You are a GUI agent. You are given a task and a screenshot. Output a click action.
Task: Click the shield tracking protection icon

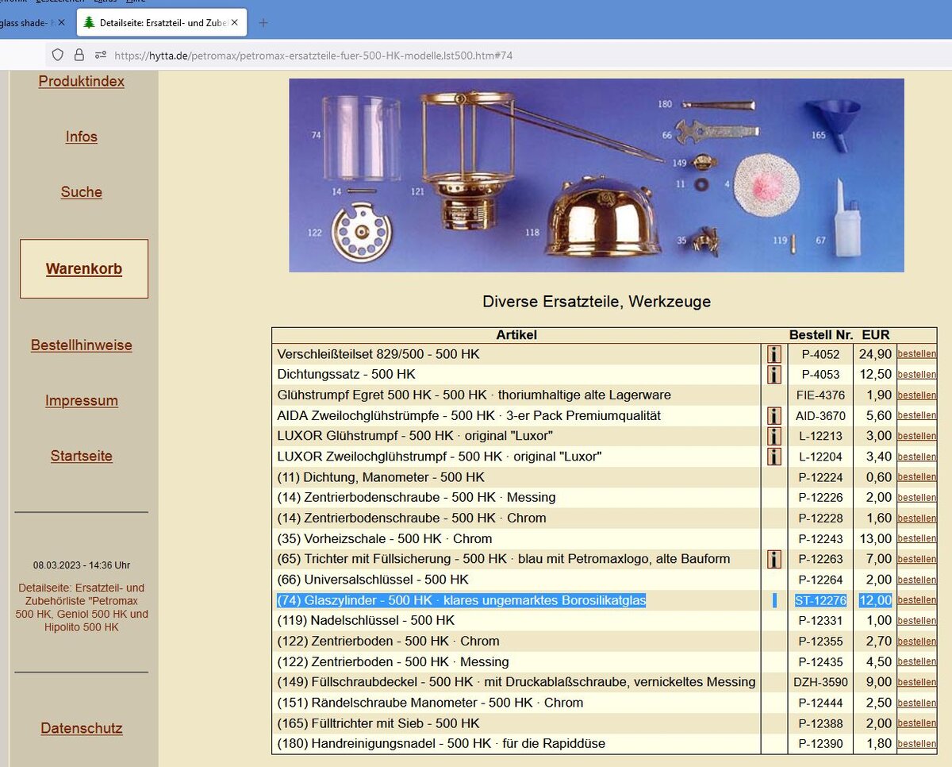tap(57, 55)
